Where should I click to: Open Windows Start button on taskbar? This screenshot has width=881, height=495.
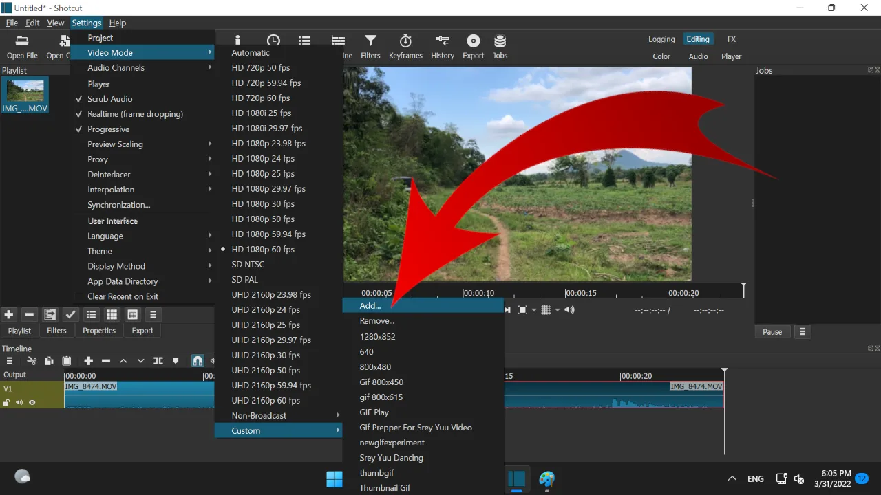click(334, 478)
